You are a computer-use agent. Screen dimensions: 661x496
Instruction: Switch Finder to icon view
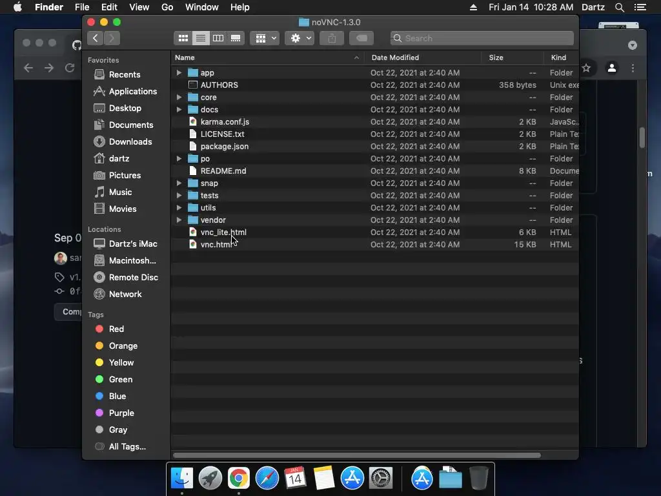(x=183, y=38)
